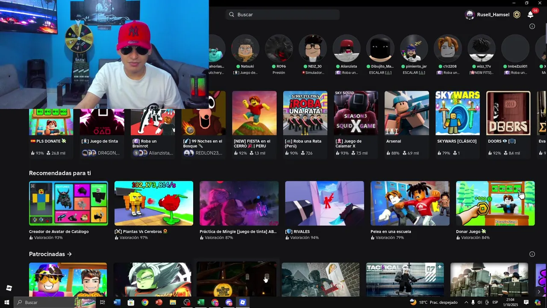Click the search magnifier icon
The width and height of the screenshot is (547, 308).
point(232,15)
